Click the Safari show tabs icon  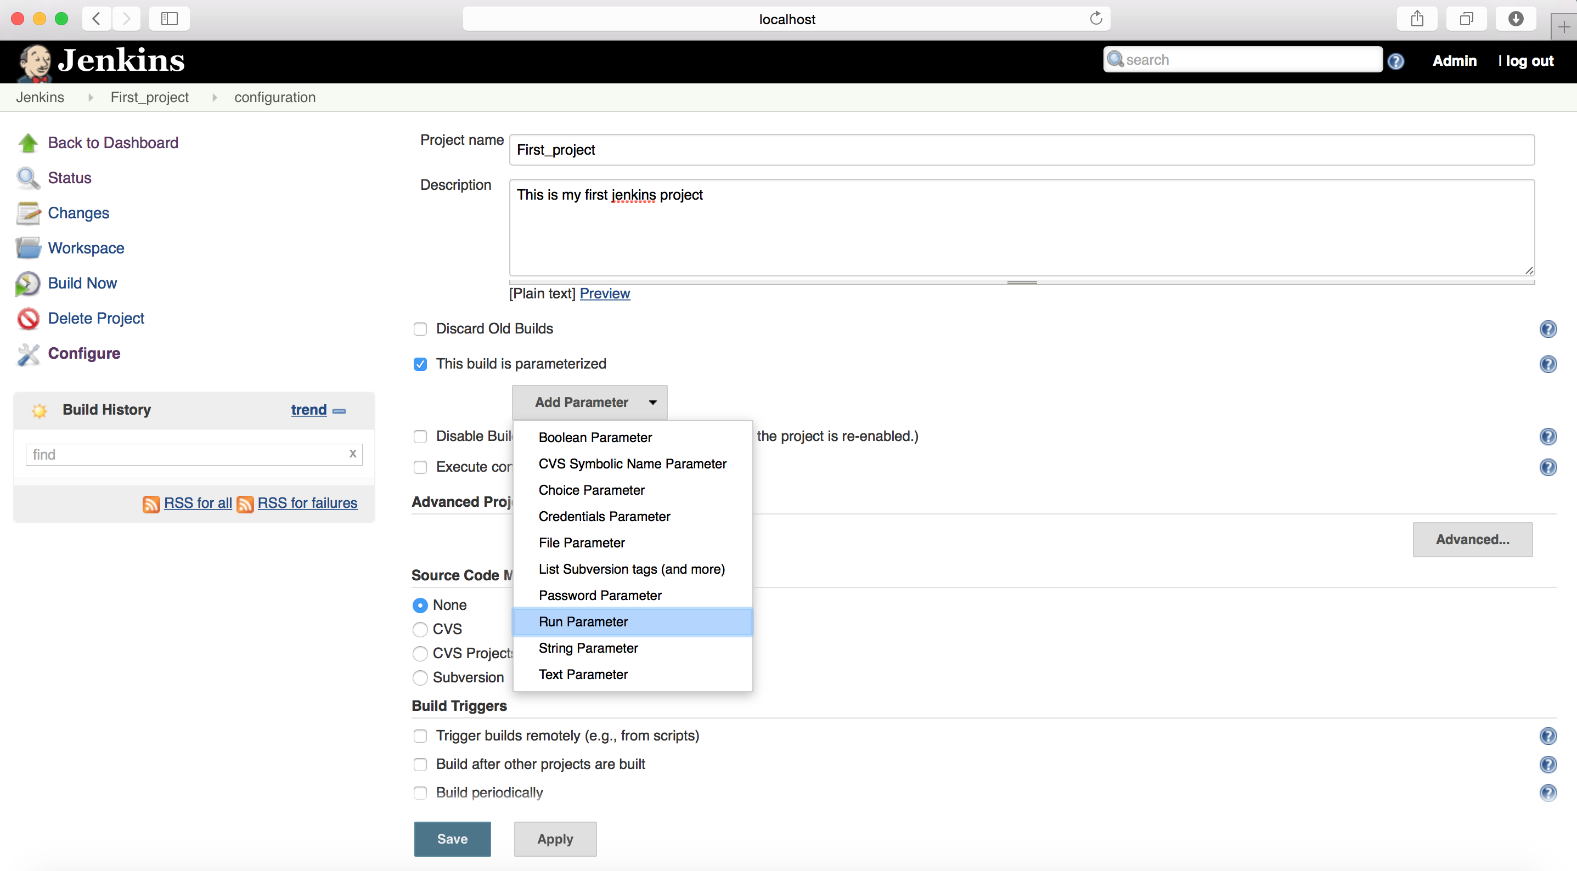tap(1466, 18)
